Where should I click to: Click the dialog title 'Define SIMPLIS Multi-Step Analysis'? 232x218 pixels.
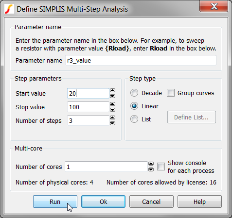pos(72,9)
